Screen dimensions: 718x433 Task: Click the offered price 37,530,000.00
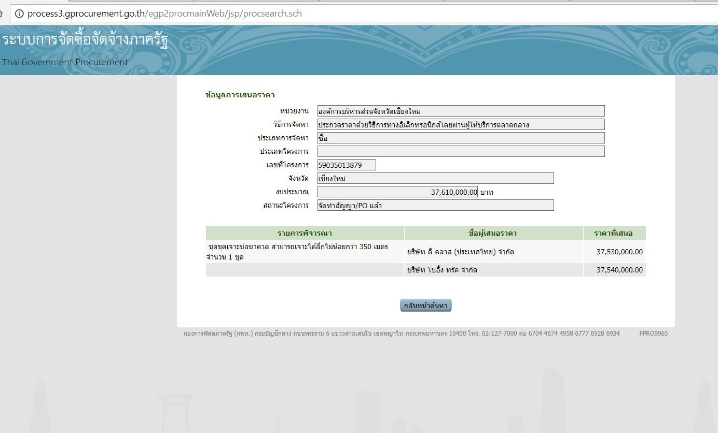(x=619, y=252)
